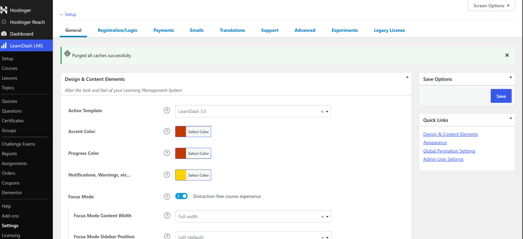Toggle the Focus Mode switch
Viewport: 523px width, 239px height.
181,196
